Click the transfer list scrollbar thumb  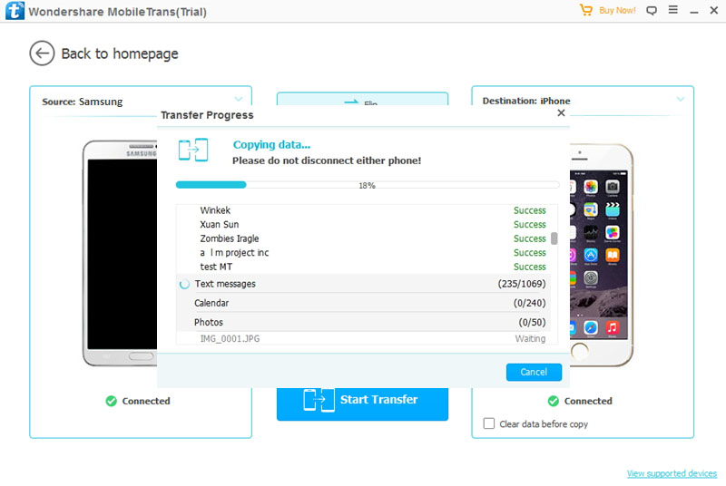click(554, 238)
